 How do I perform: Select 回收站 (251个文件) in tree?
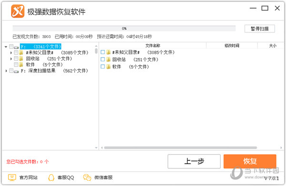(x=49, y=59)
